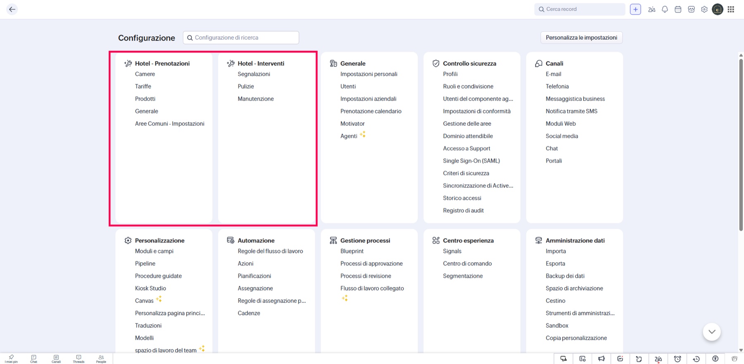Image resolution: width=744 pixels, height=364 pixels.
Task: Open the alarm clock reminders icon
Action: point(677,359)
